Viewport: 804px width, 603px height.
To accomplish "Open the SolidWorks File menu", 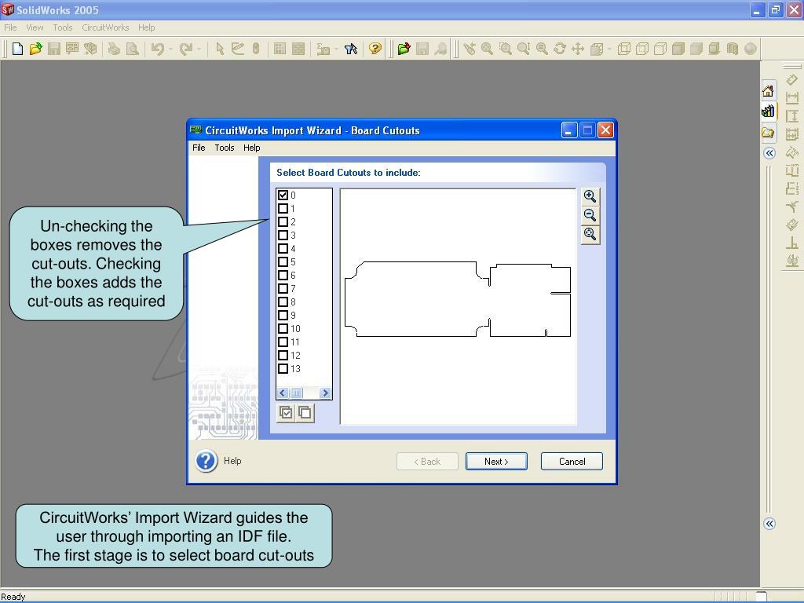I will pyautogui.click(x=10, y=27).
